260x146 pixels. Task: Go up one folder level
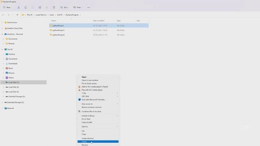17,15
